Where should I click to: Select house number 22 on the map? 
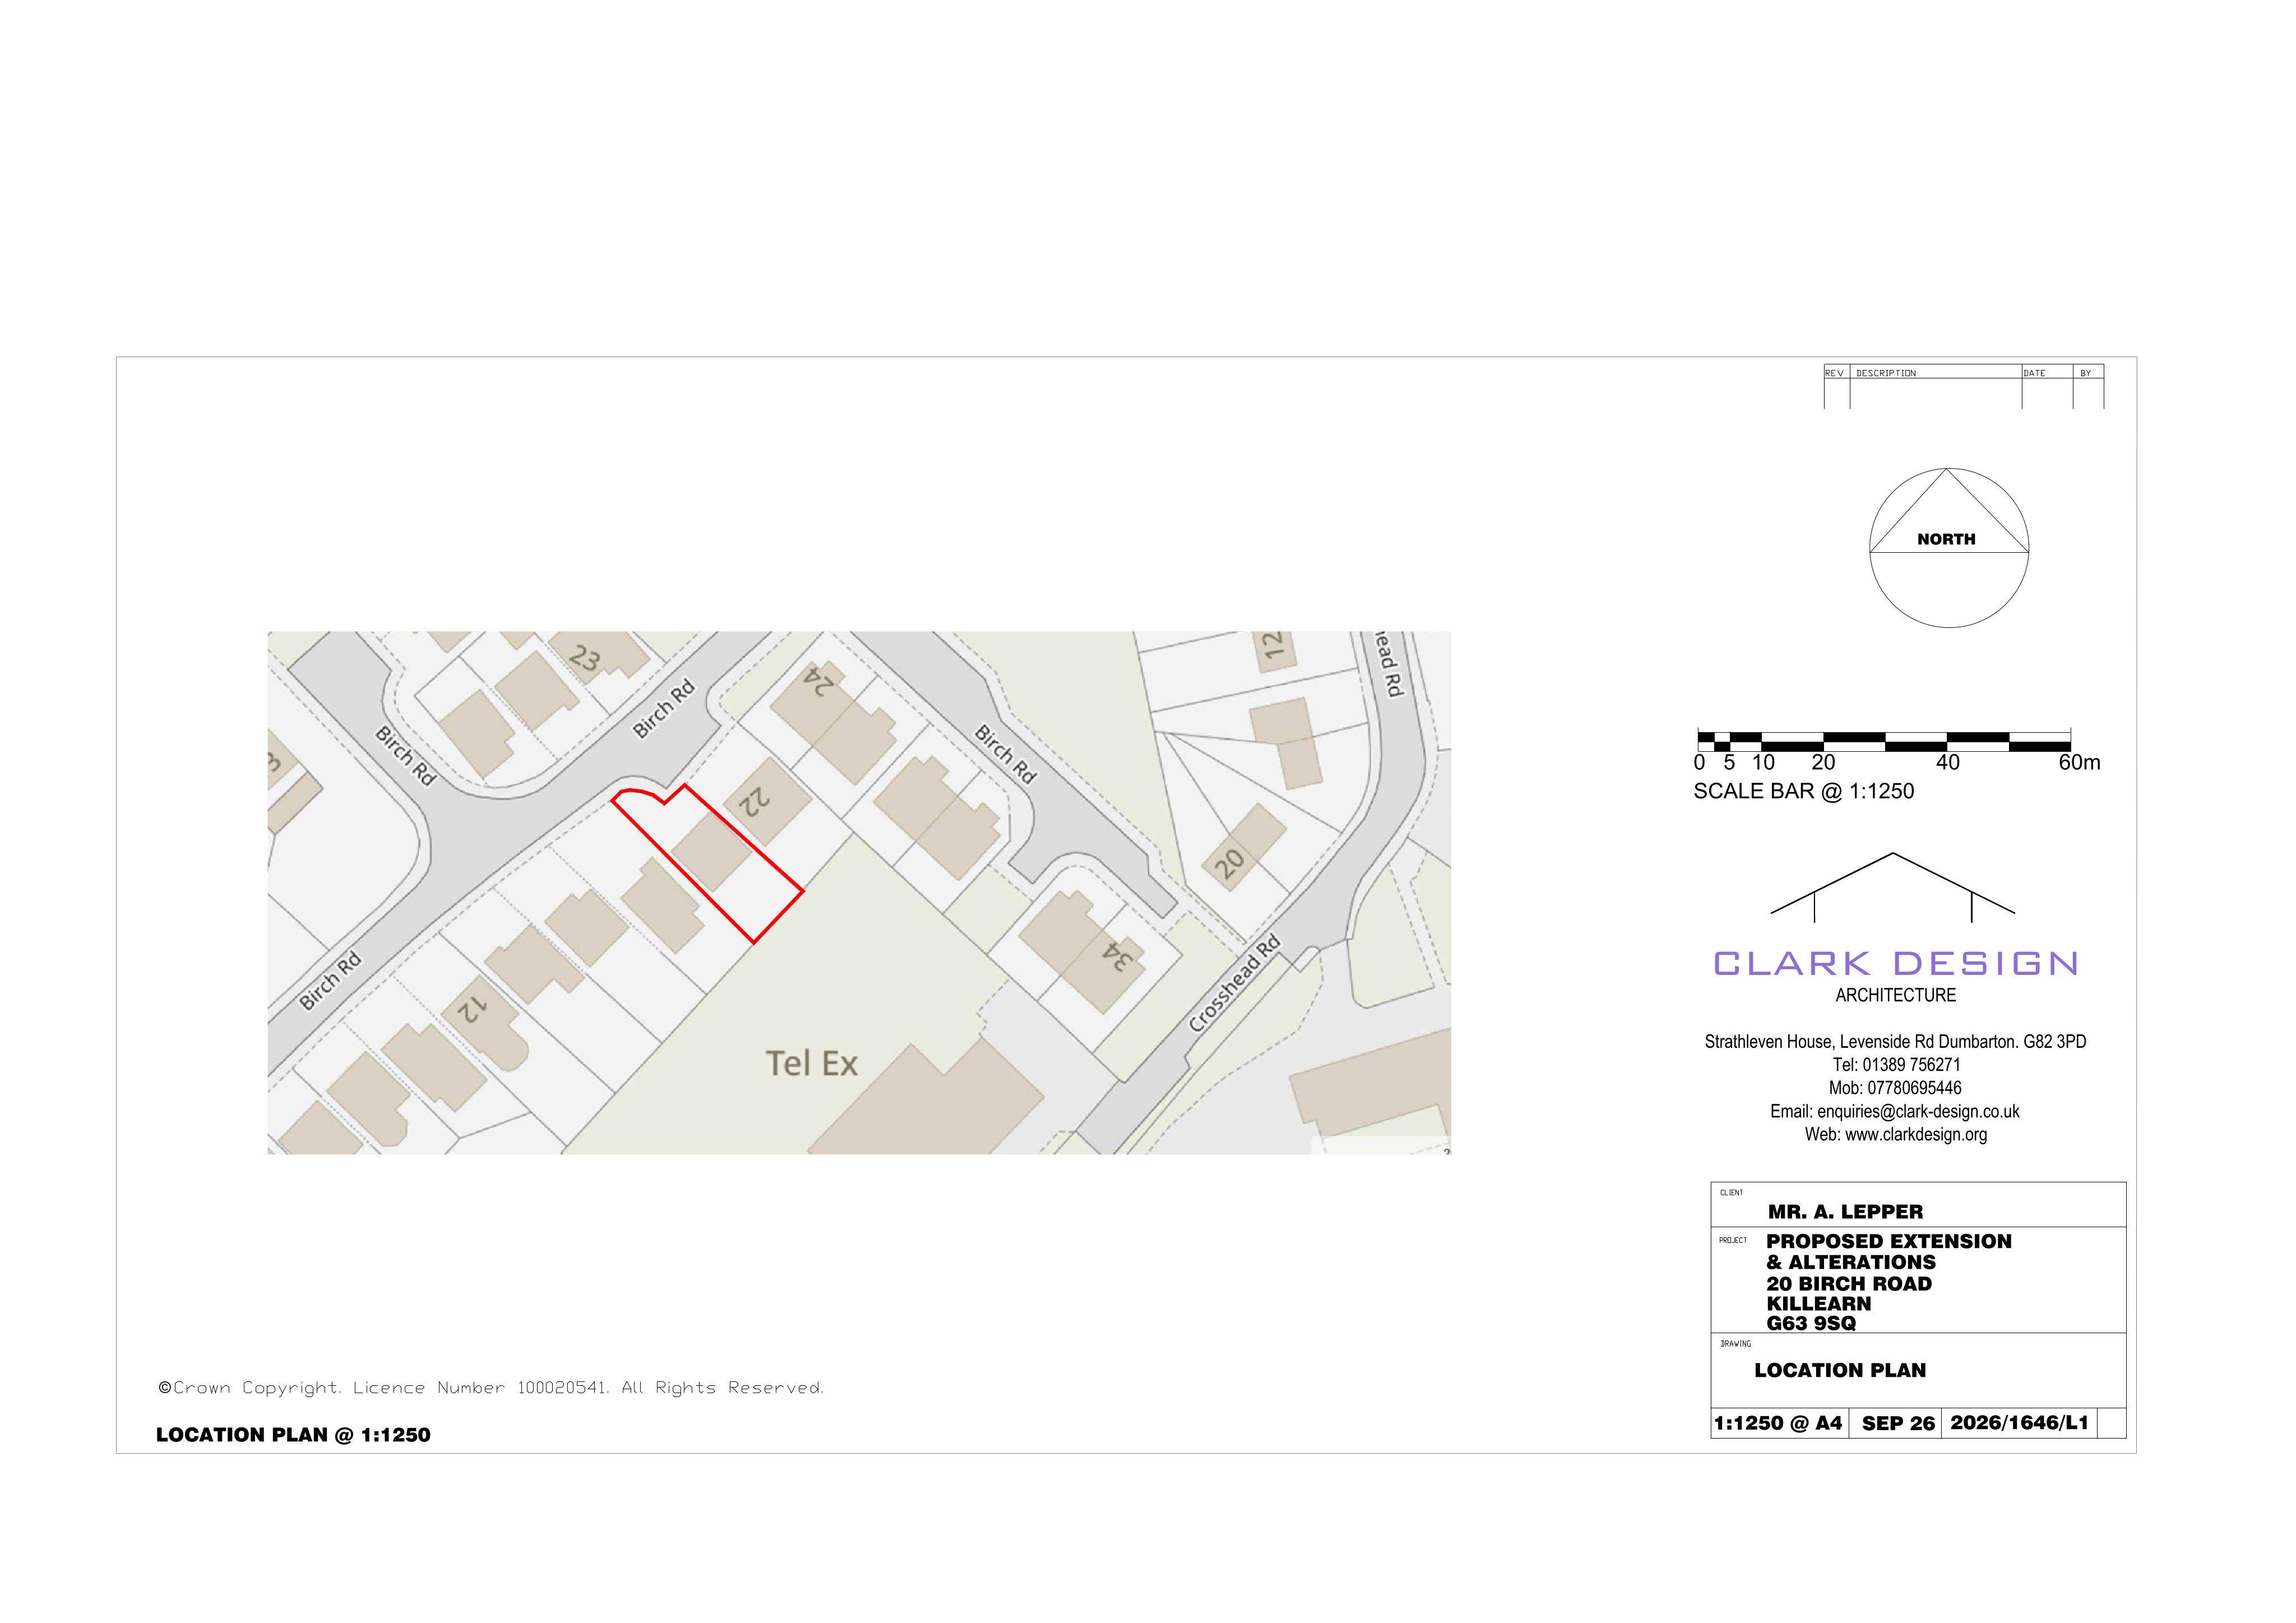pyautogui.click(x=754, y=801)
